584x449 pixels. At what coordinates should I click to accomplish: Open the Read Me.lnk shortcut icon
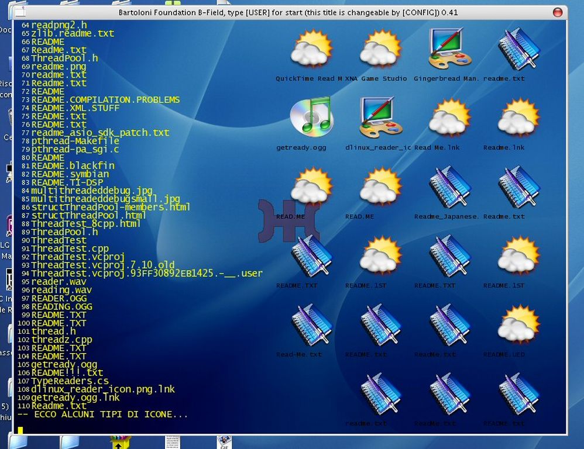[449, 117]
